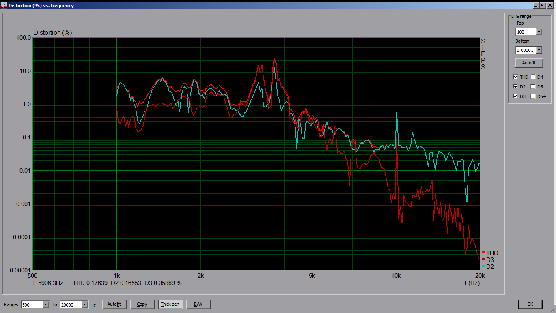Confirm with the OK button
The height and width of the screenshot is (313, 556).
coord(530,304)
